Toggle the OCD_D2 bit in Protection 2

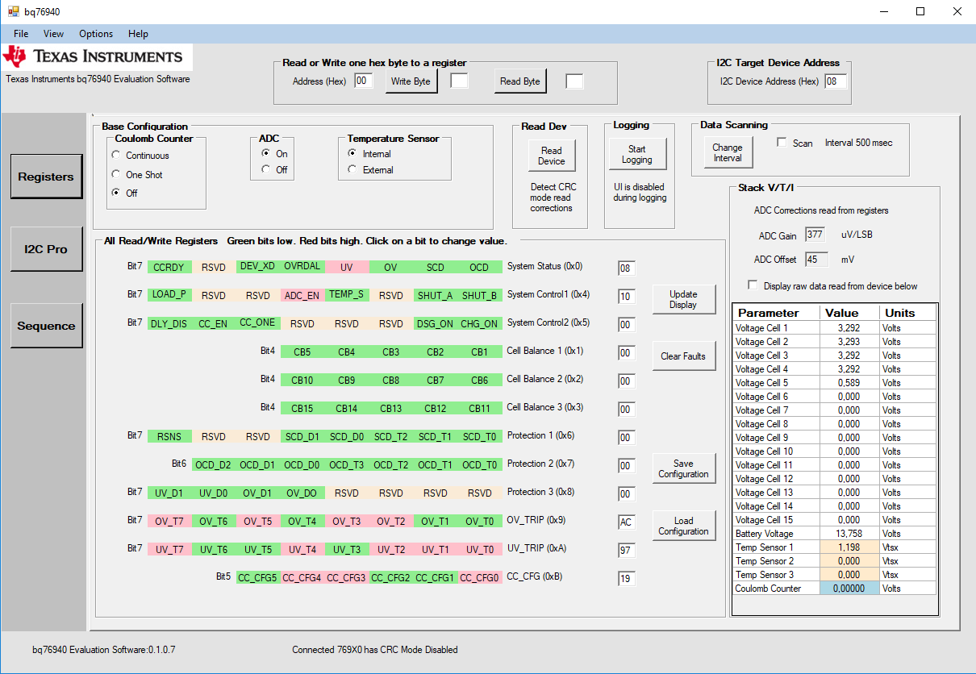[x=214, y=464]
